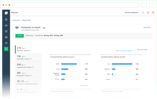
Task: Open the contacts icon in sidebar
Action: click(x=6, y=31)
